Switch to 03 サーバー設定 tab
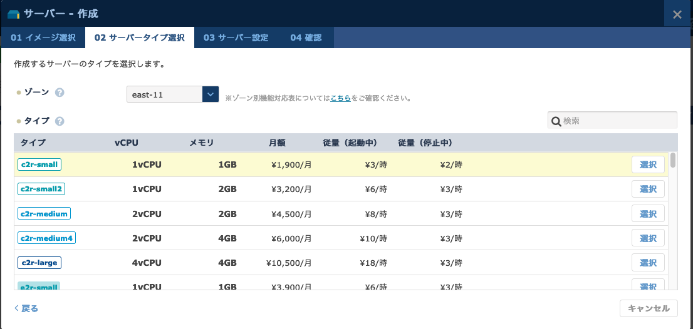This screenshot has height=329, width=693. click(236, 38)
